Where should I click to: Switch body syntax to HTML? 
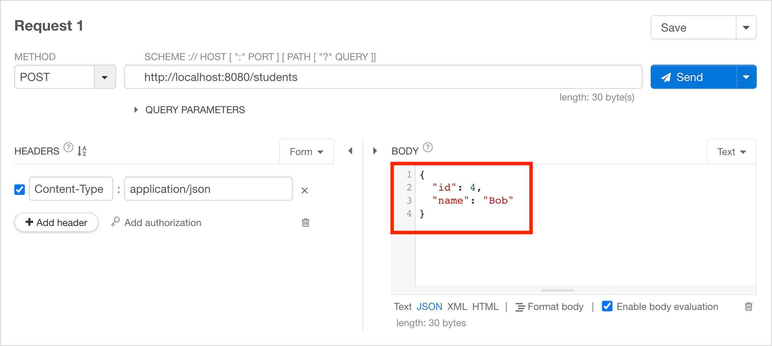coord(485,307)
